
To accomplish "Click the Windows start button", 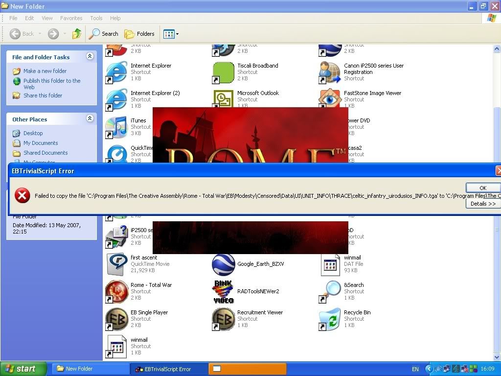I will click(x=23, y=369).
